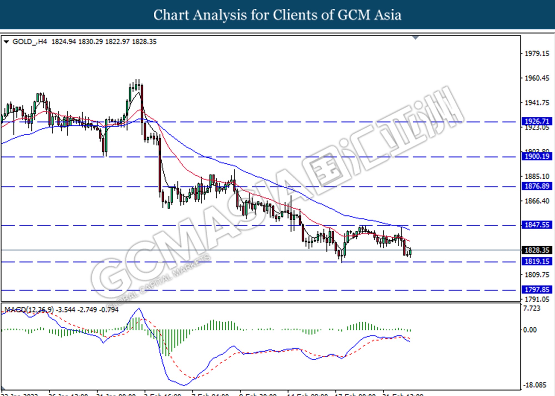Select the 1926.71 horizontal level label
Viewport: 555px width, 396px height.
coord(537,121)
